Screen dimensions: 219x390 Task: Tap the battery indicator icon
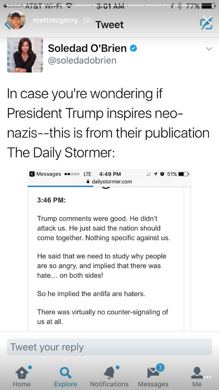click(209, 5)
